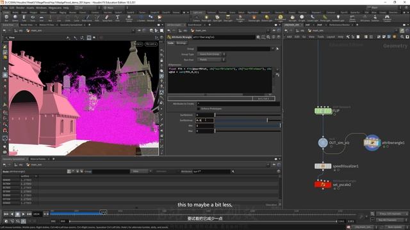Toggle the points attribute class in spreadsheet
410x230 pixels.
click(69, 171)
